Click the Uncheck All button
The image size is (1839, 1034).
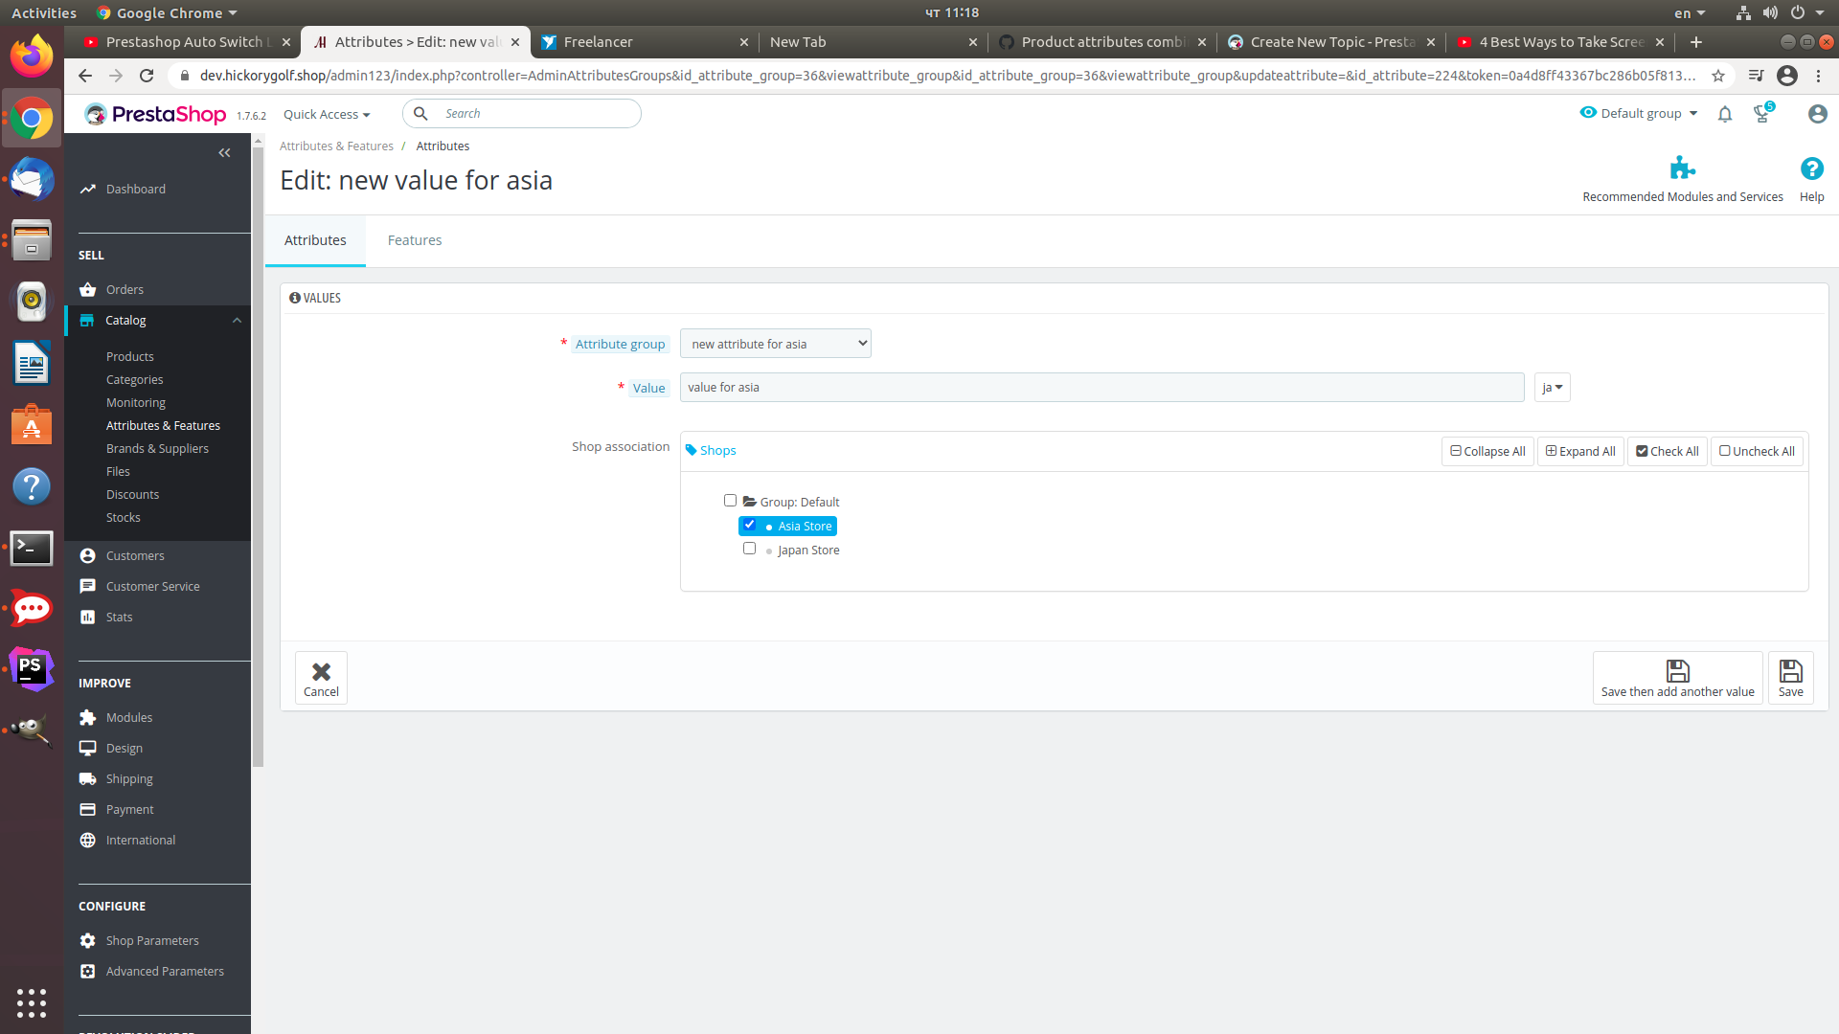point(1757,452)
